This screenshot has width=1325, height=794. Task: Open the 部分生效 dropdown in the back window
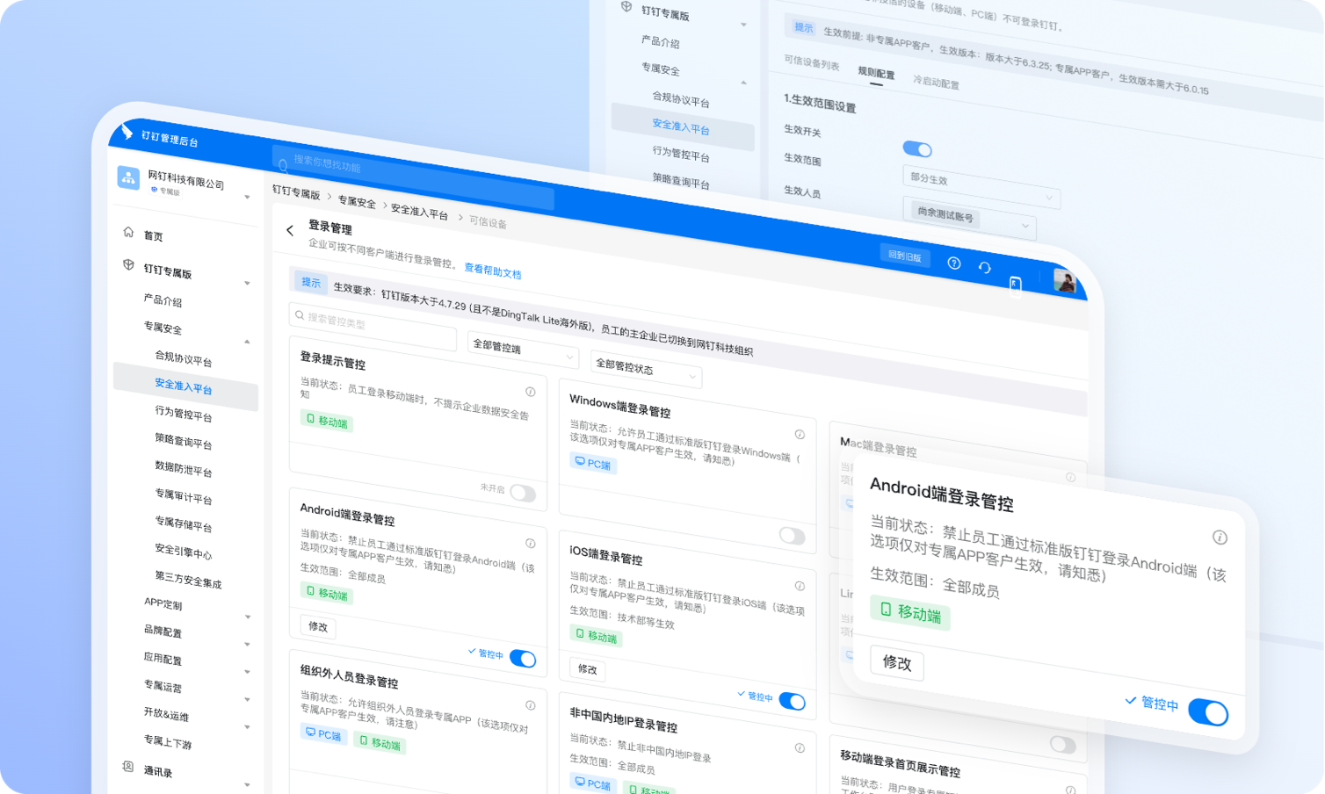(981, 187)
